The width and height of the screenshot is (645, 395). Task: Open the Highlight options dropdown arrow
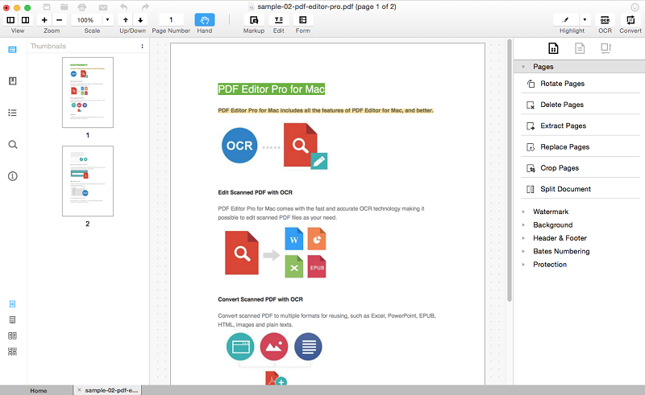(585, 19)
